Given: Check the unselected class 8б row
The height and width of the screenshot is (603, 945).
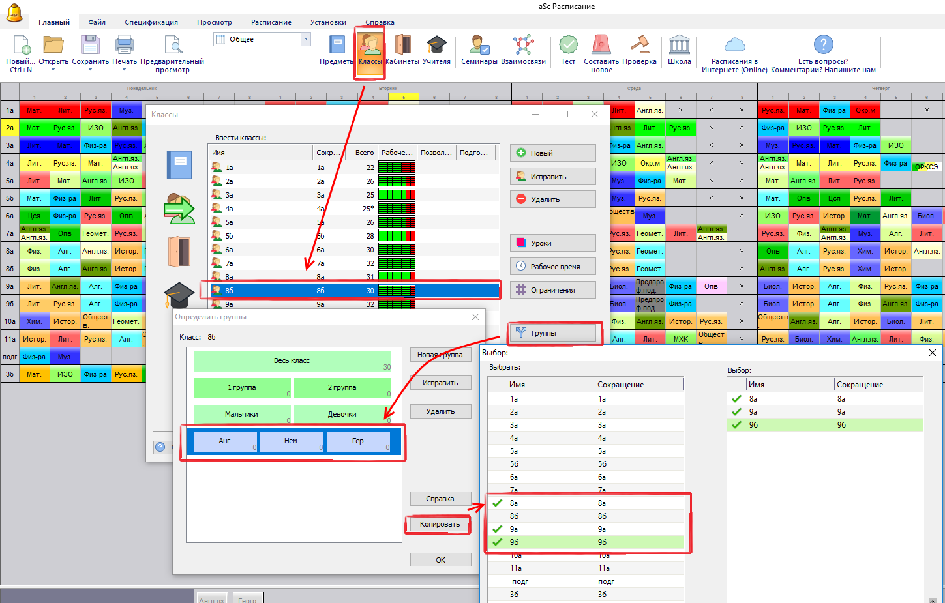Looking at the screenshot, I should [498, 516].
